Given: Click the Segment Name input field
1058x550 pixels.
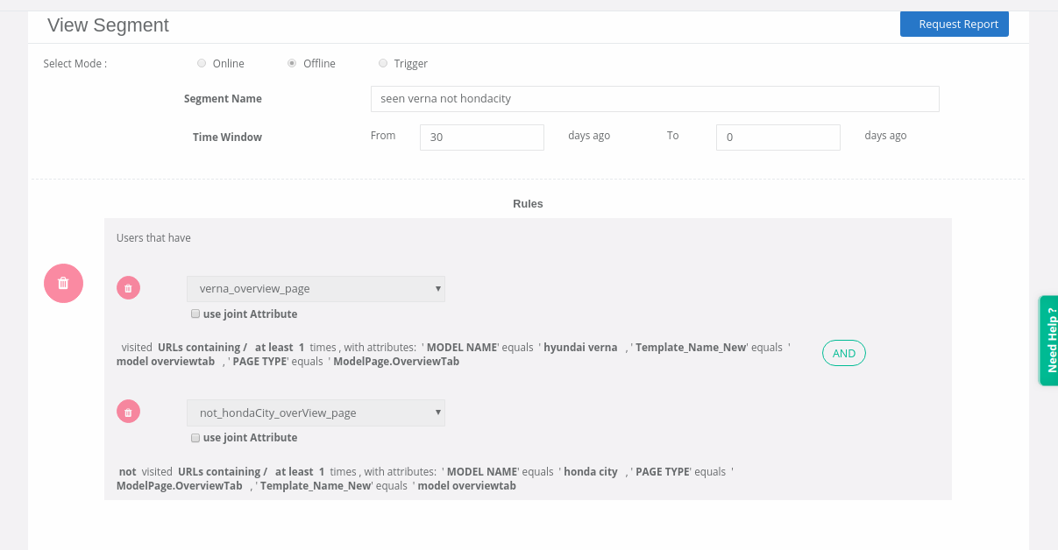Looking at the screenshot, I should pos(655,99).
